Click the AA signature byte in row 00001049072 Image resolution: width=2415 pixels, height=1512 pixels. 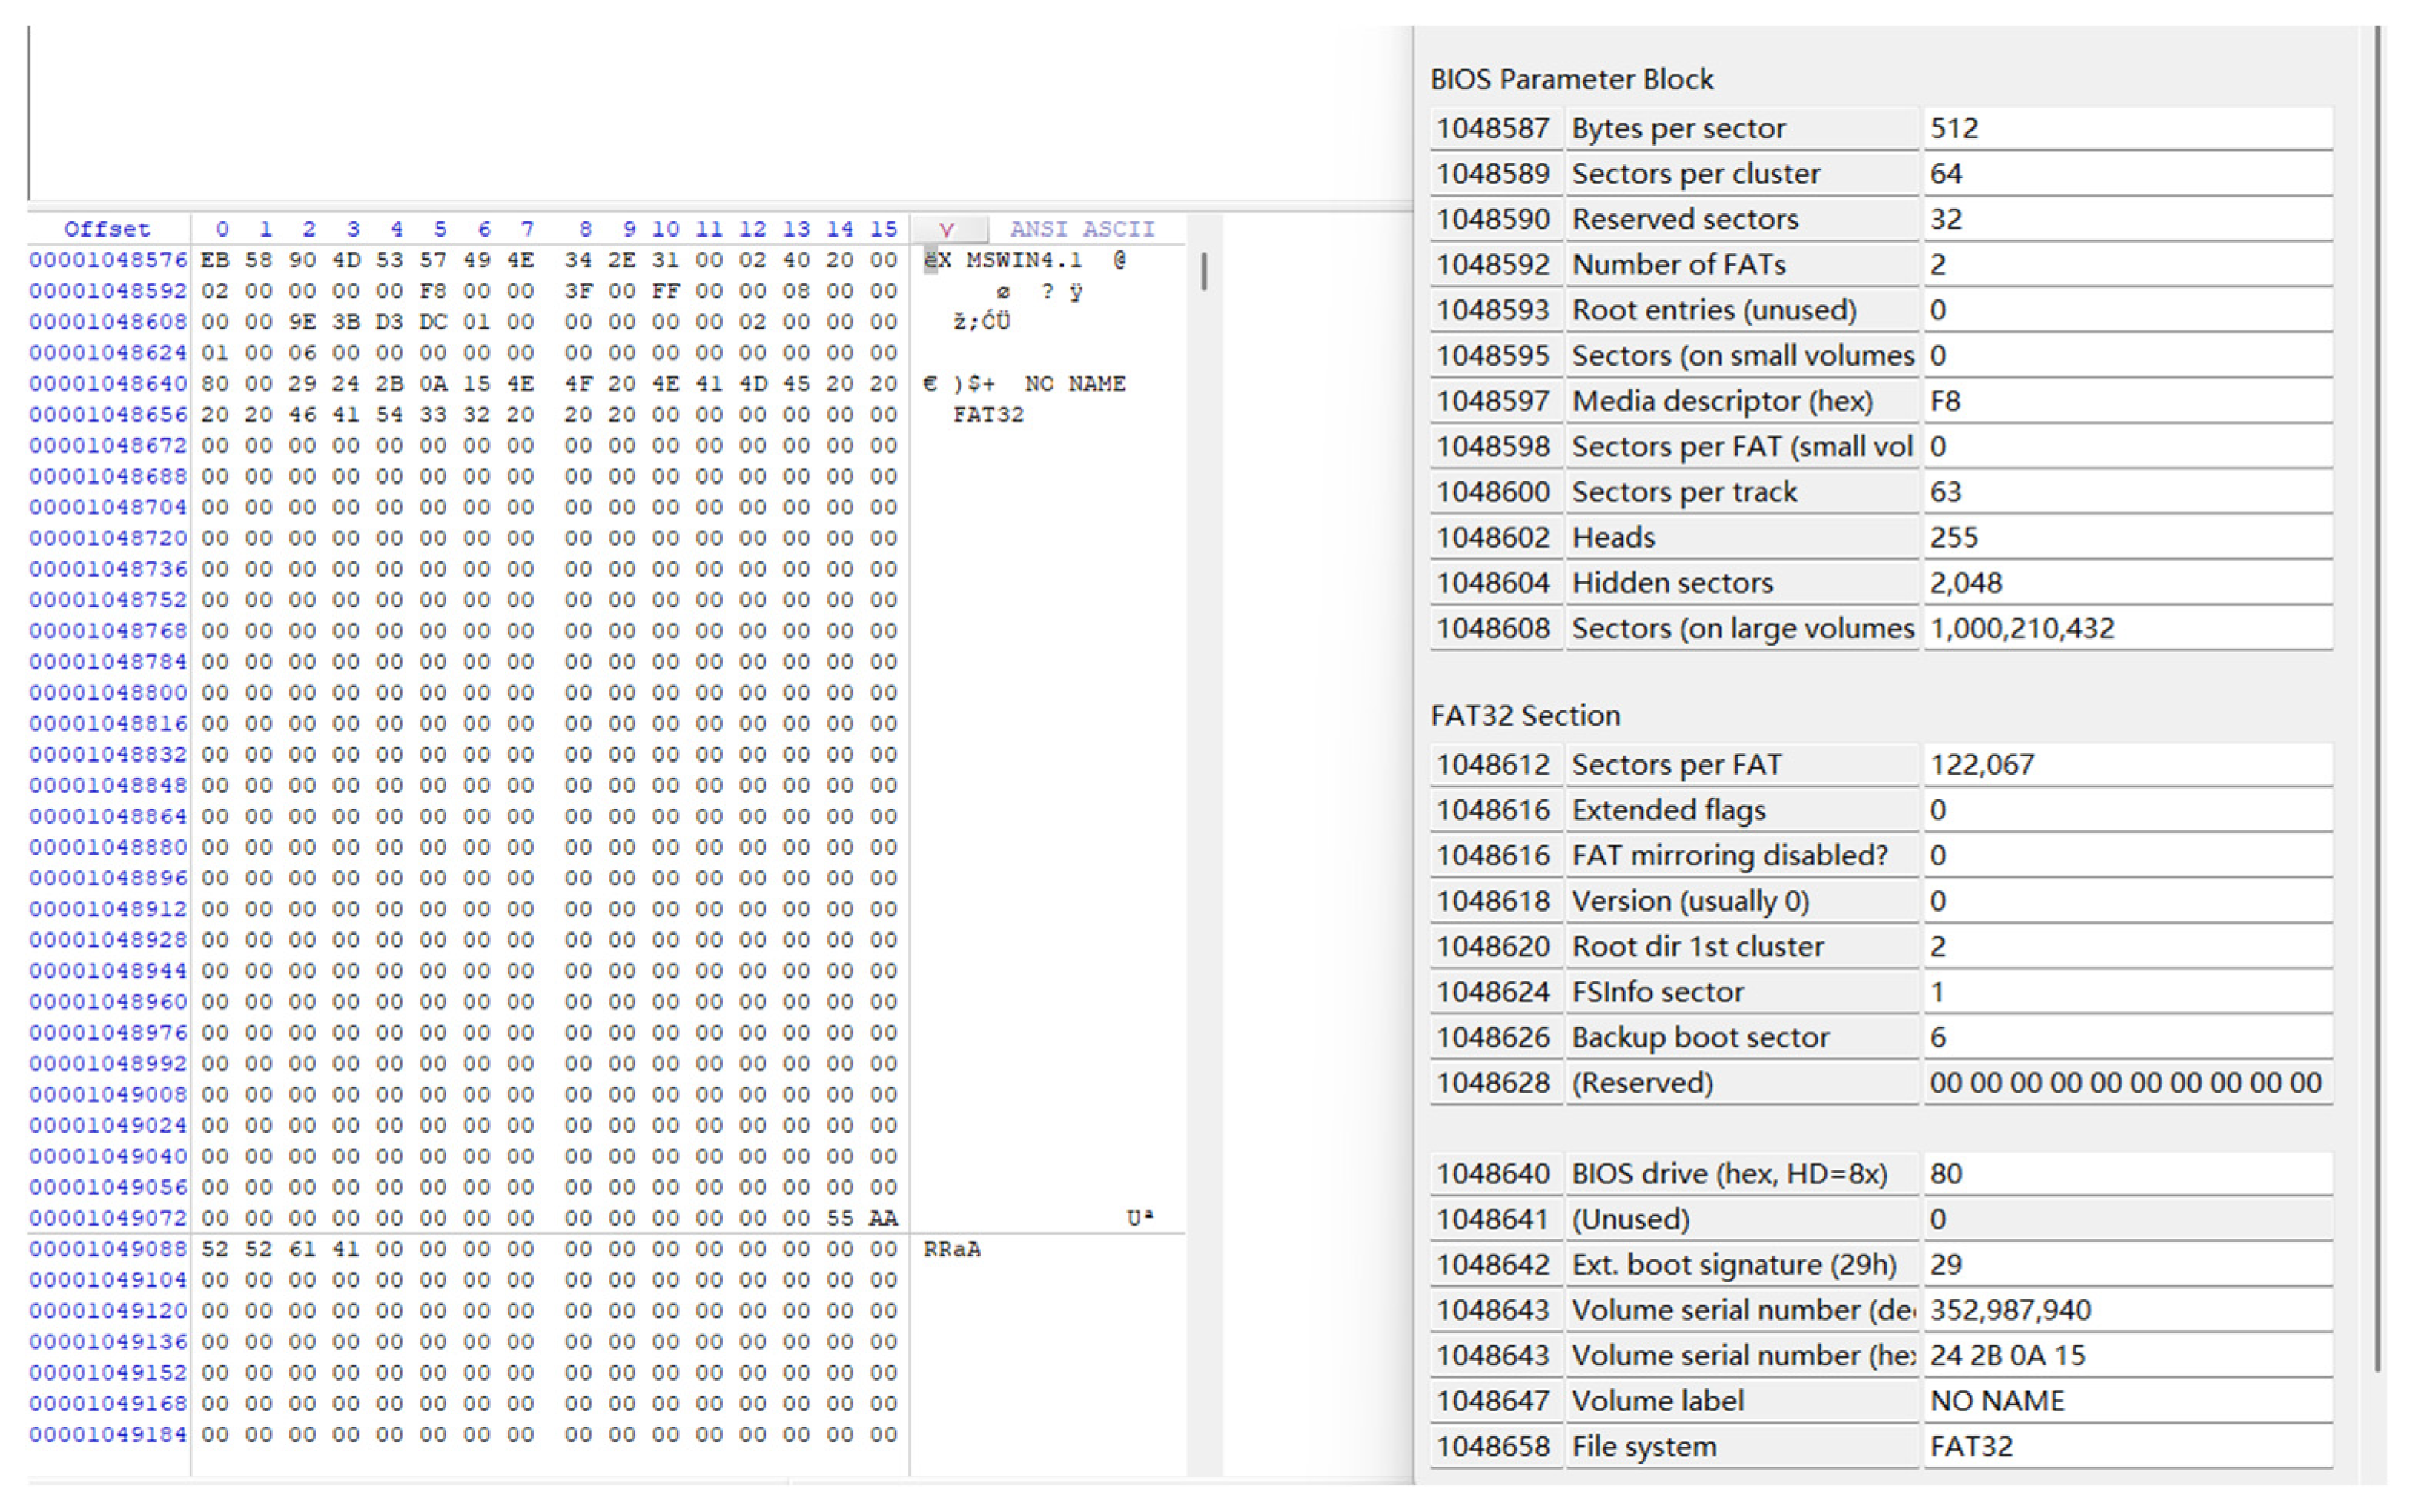(x=883, y=1218)
